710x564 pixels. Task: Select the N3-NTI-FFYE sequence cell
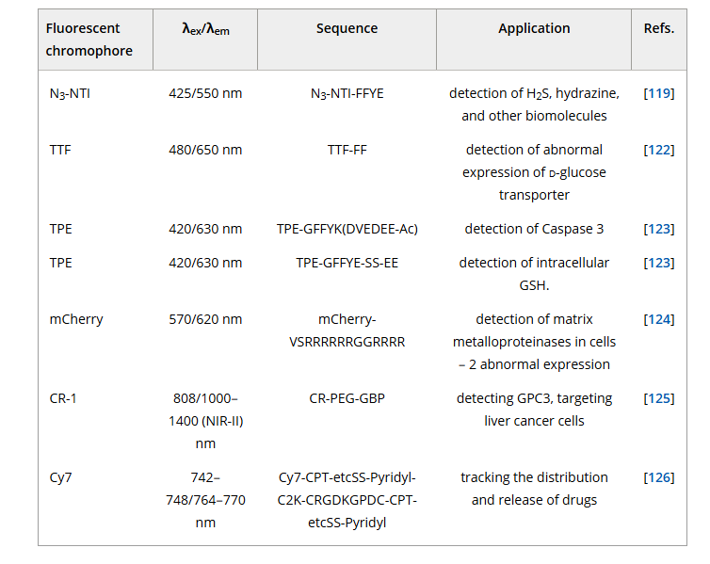coord(347,94)
